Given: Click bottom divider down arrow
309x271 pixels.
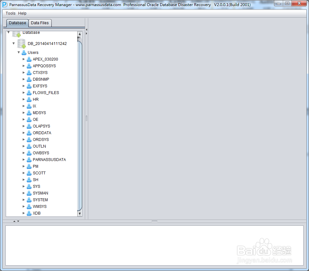Looking at the screenshot, I should (18, 221).
